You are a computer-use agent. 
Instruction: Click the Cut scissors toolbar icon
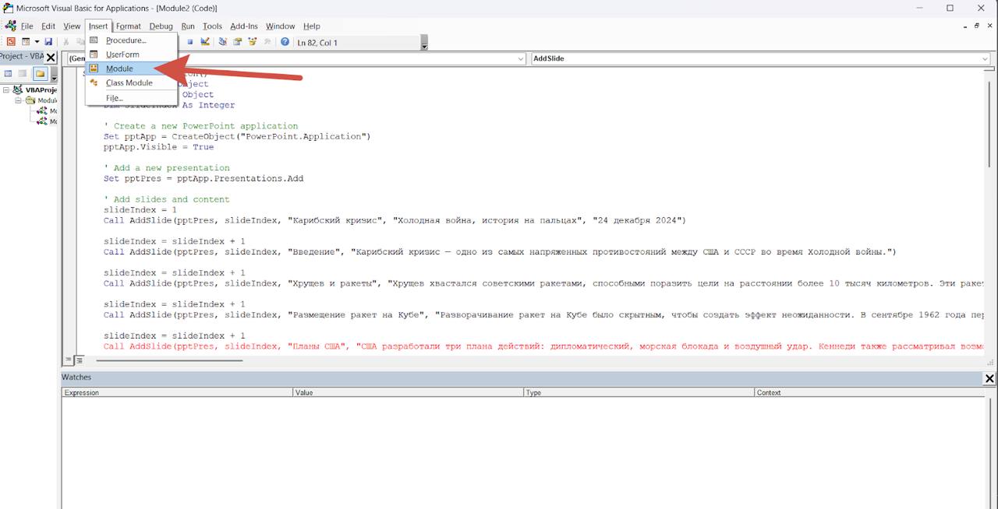pos(66,42)
